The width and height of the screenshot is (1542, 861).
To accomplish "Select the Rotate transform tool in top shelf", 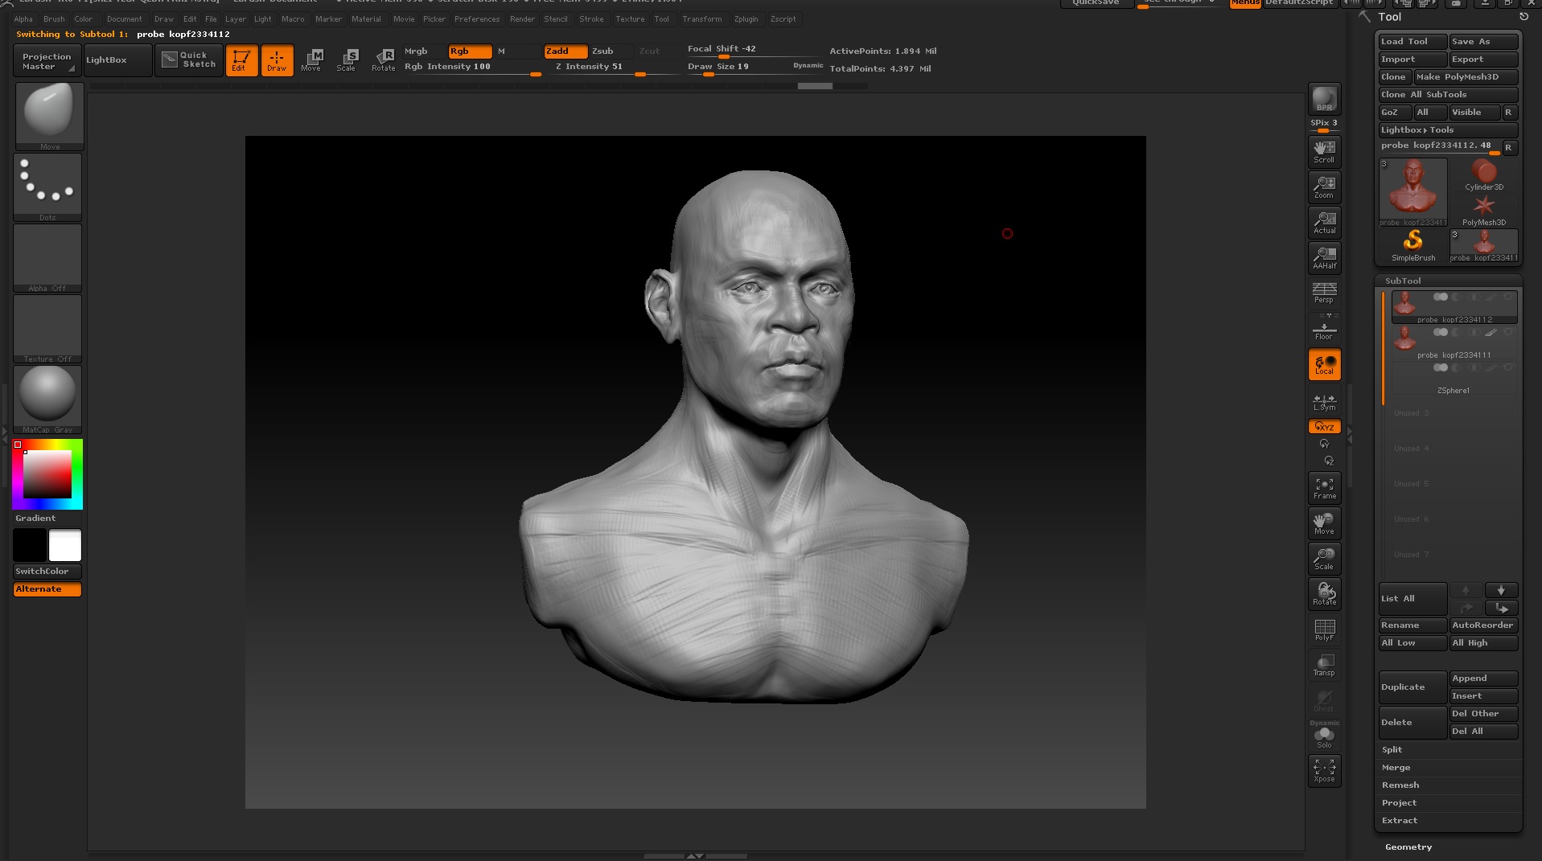I will coord(384,60).
